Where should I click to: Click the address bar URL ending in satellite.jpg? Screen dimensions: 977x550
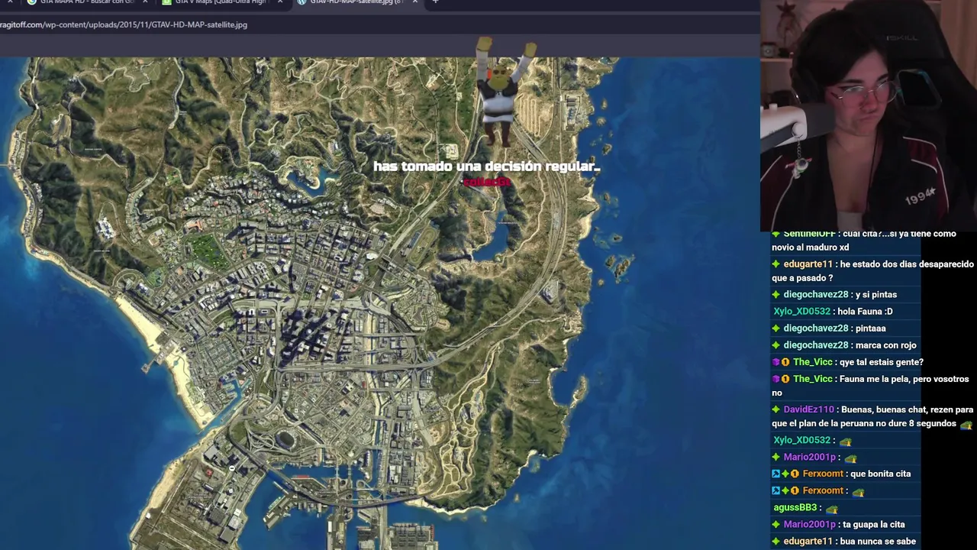[124, 24]
